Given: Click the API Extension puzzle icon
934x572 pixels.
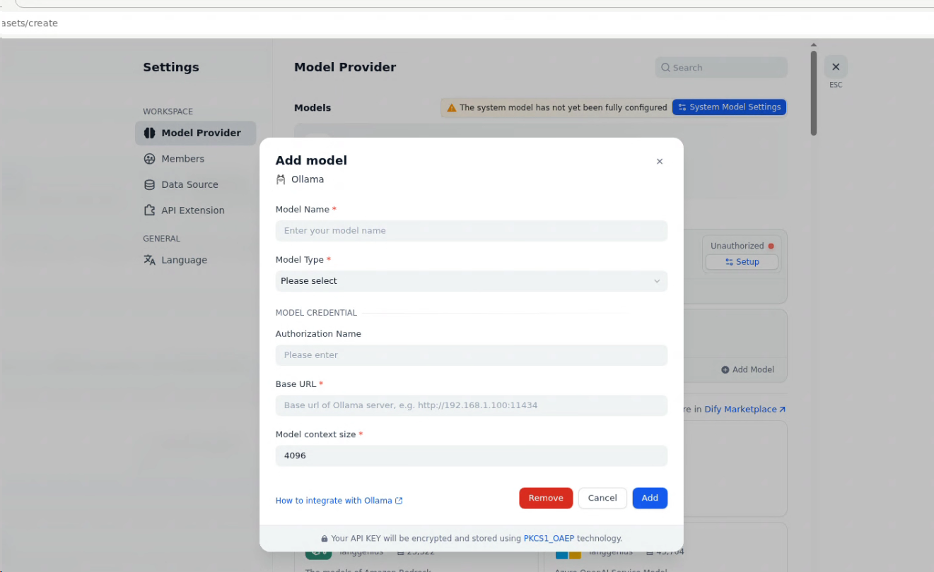Looking at the screenshot, I should [x=149, y=210].
